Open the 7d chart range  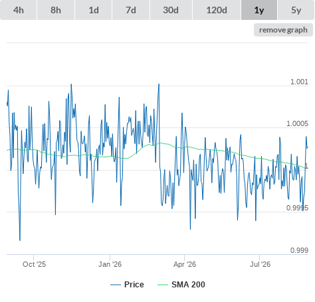tap(131, 10)
